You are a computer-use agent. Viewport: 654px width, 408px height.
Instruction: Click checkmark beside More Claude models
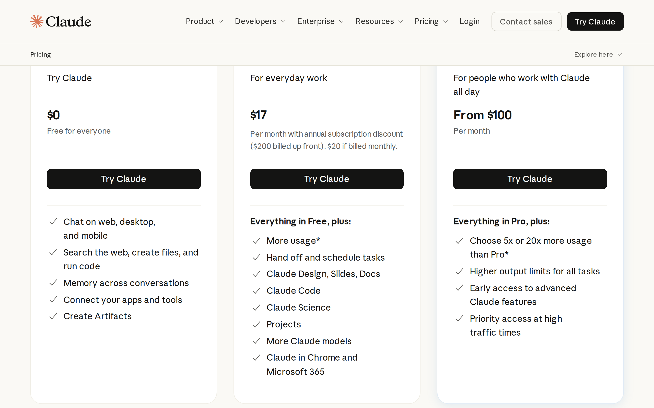pos(256,341)
